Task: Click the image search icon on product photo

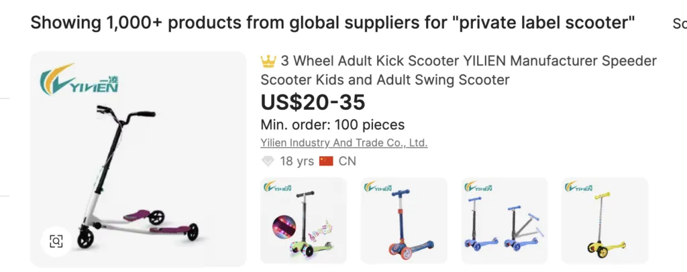Action: click(56, 242)
